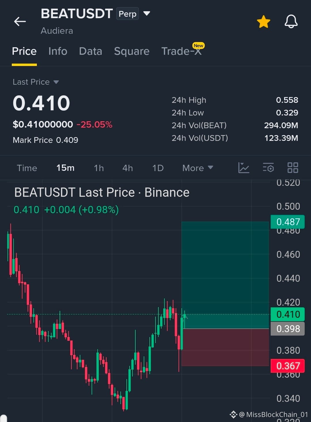Tap the 0.410 last price value
Image resolution: width=311 pixels, height=422 pixels.
[x=41, y=103]
